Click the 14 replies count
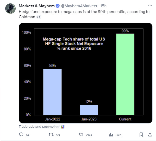 point(27,135)
